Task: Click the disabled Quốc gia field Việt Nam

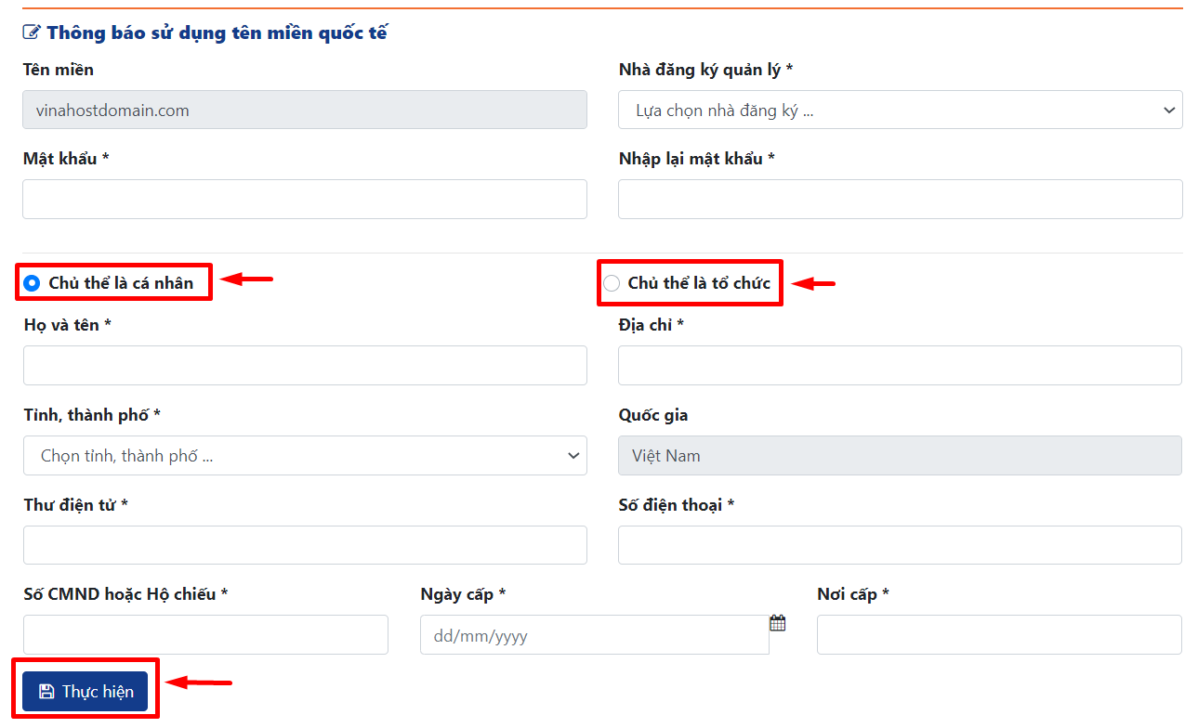Action: point(901,456)
